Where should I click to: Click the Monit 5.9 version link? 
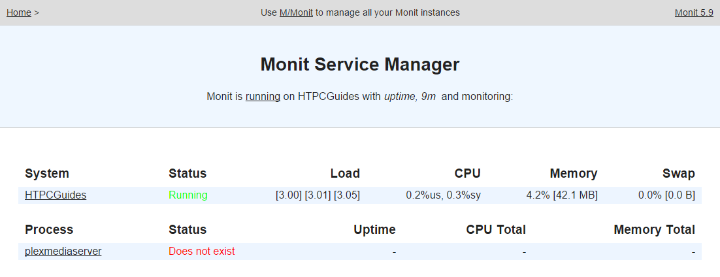pyautogui.click(x=694, y=12)
